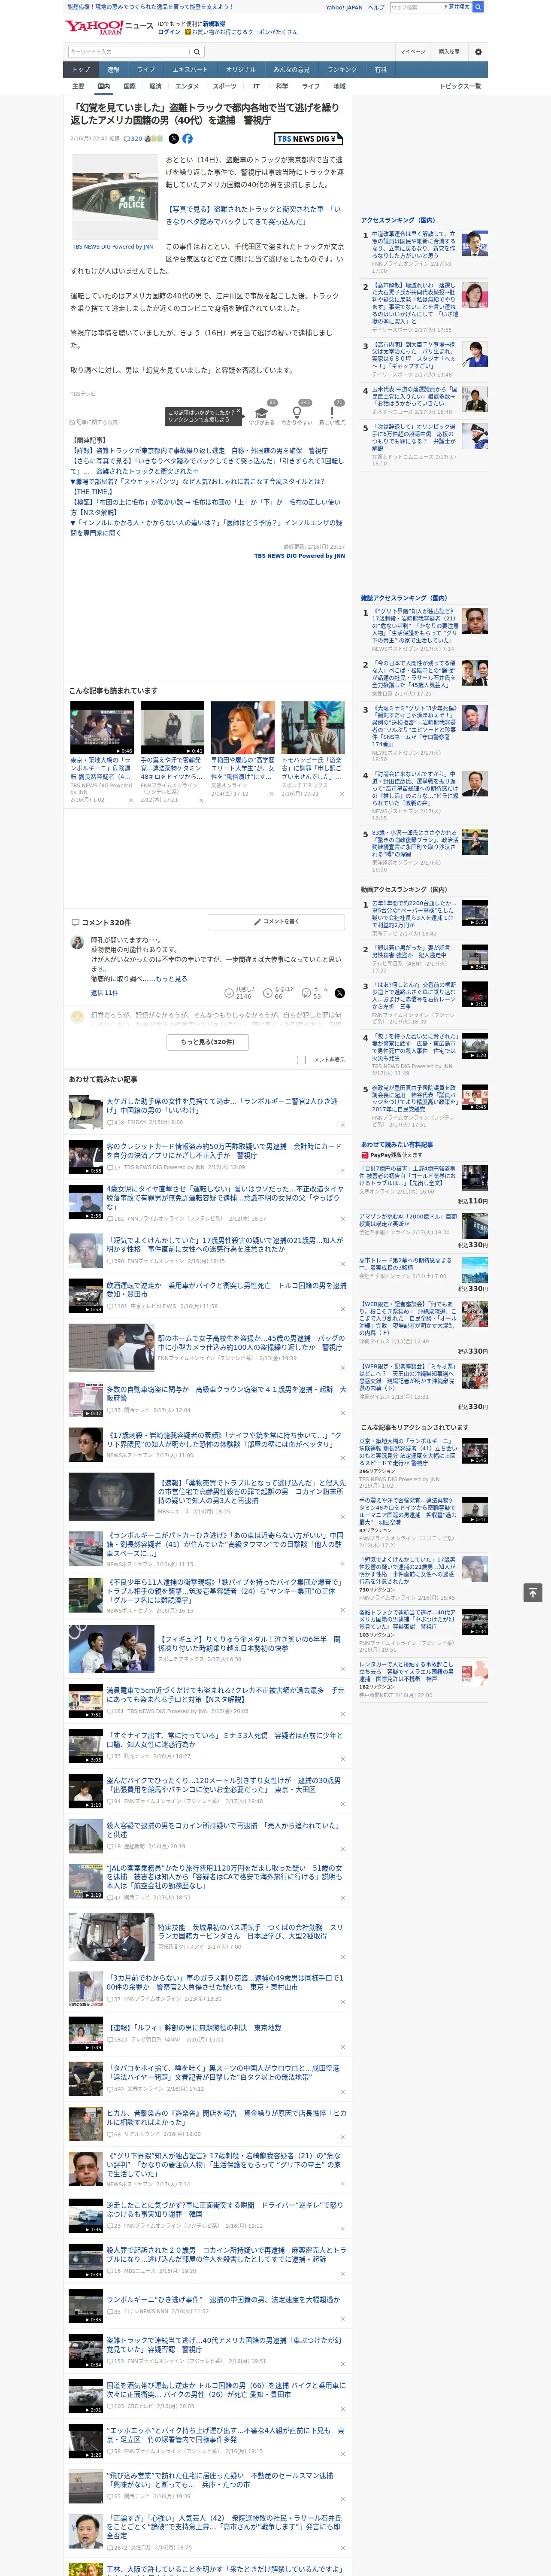Open 購入履歴 link
Image resolution: width=551 pixels, height=2576 pixels.
449,51
